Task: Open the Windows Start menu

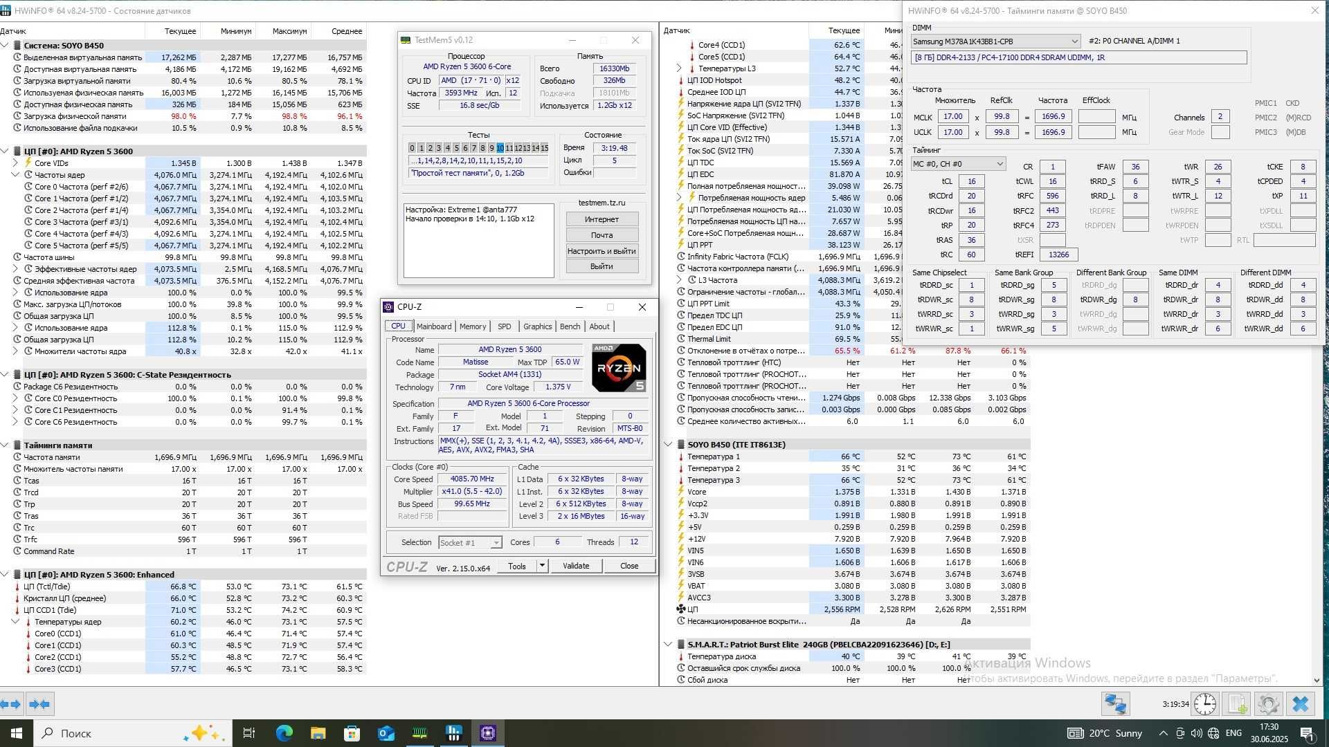Action: tap(17, 733)
